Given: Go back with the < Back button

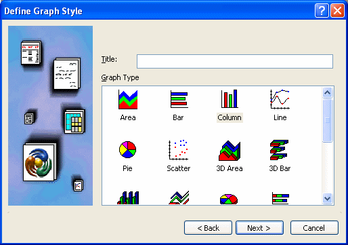Looking at the screenshot, I should [x=208, y=228].
